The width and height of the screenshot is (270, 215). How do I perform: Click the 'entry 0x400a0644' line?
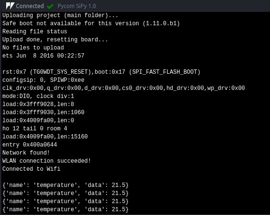[x=29, y=145]
